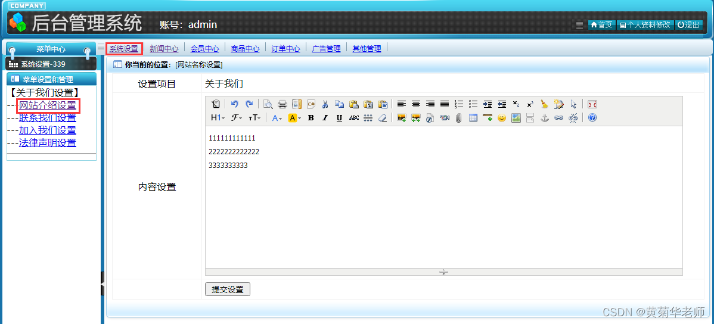This screenshot has height=324, width=714.
Task: Apply subscript formatting
Action: [516, 104]
